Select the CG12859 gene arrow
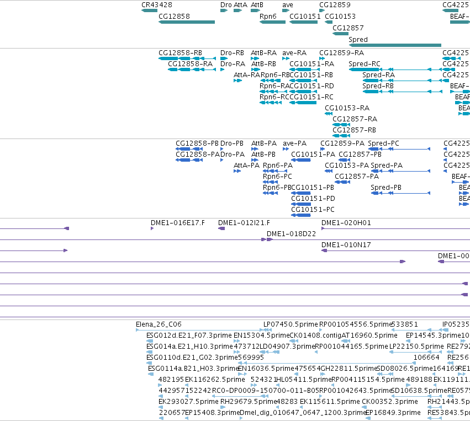 [322, 10]
